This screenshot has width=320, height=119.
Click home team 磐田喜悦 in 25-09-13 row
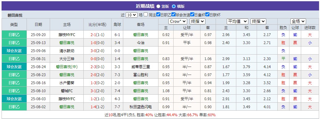(67, 43)
